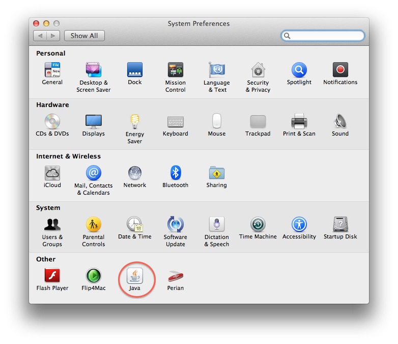Open Energy Saver preferences
The width and height of the screenshot is (398, 344).
(135, 121)
